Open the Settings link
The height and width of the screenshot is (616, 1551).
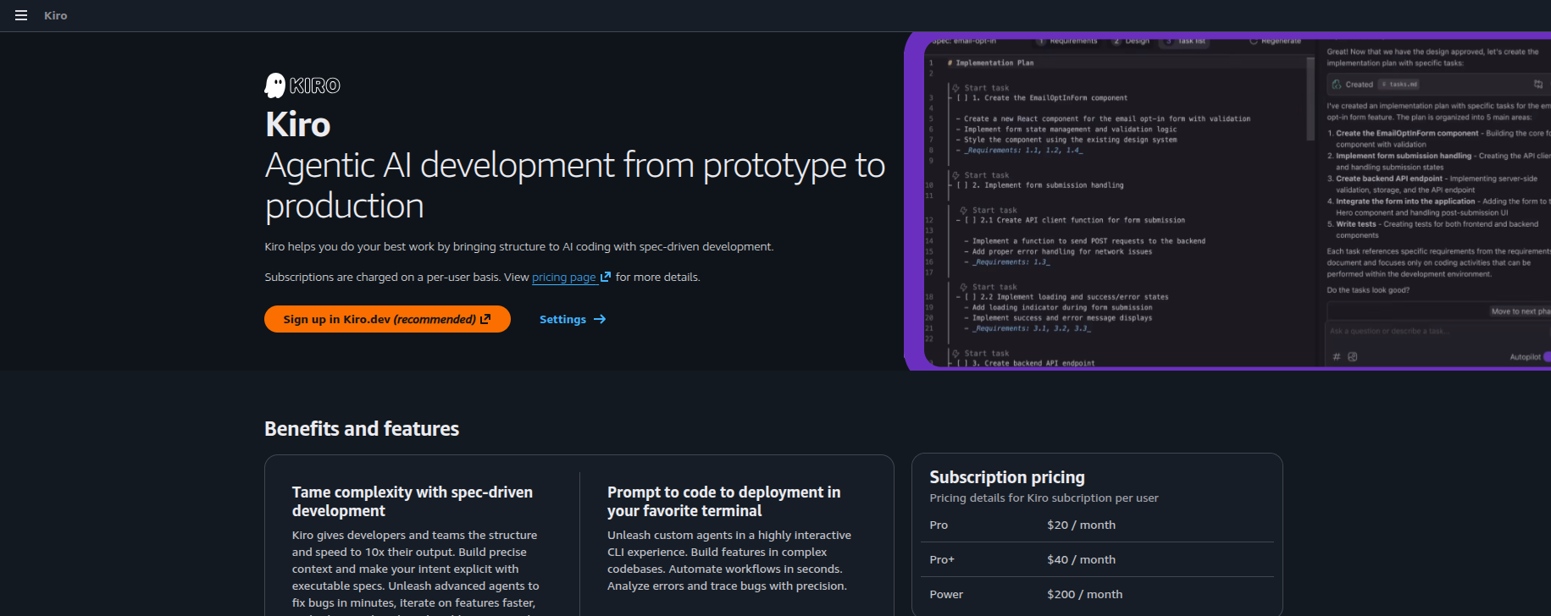(573, 319)
